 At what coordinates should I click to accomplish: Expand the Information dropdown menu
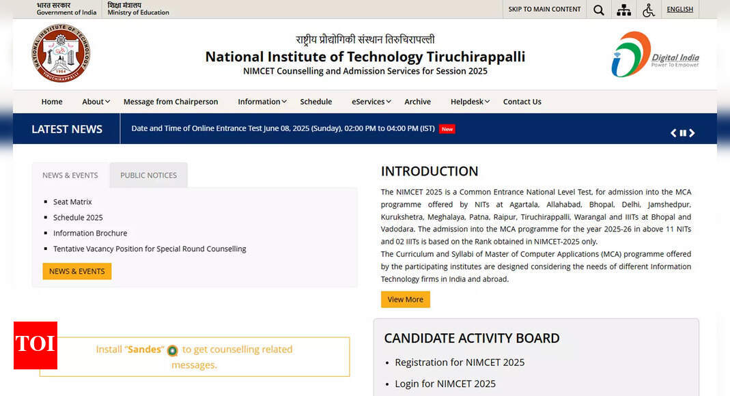tap(262, 102)
